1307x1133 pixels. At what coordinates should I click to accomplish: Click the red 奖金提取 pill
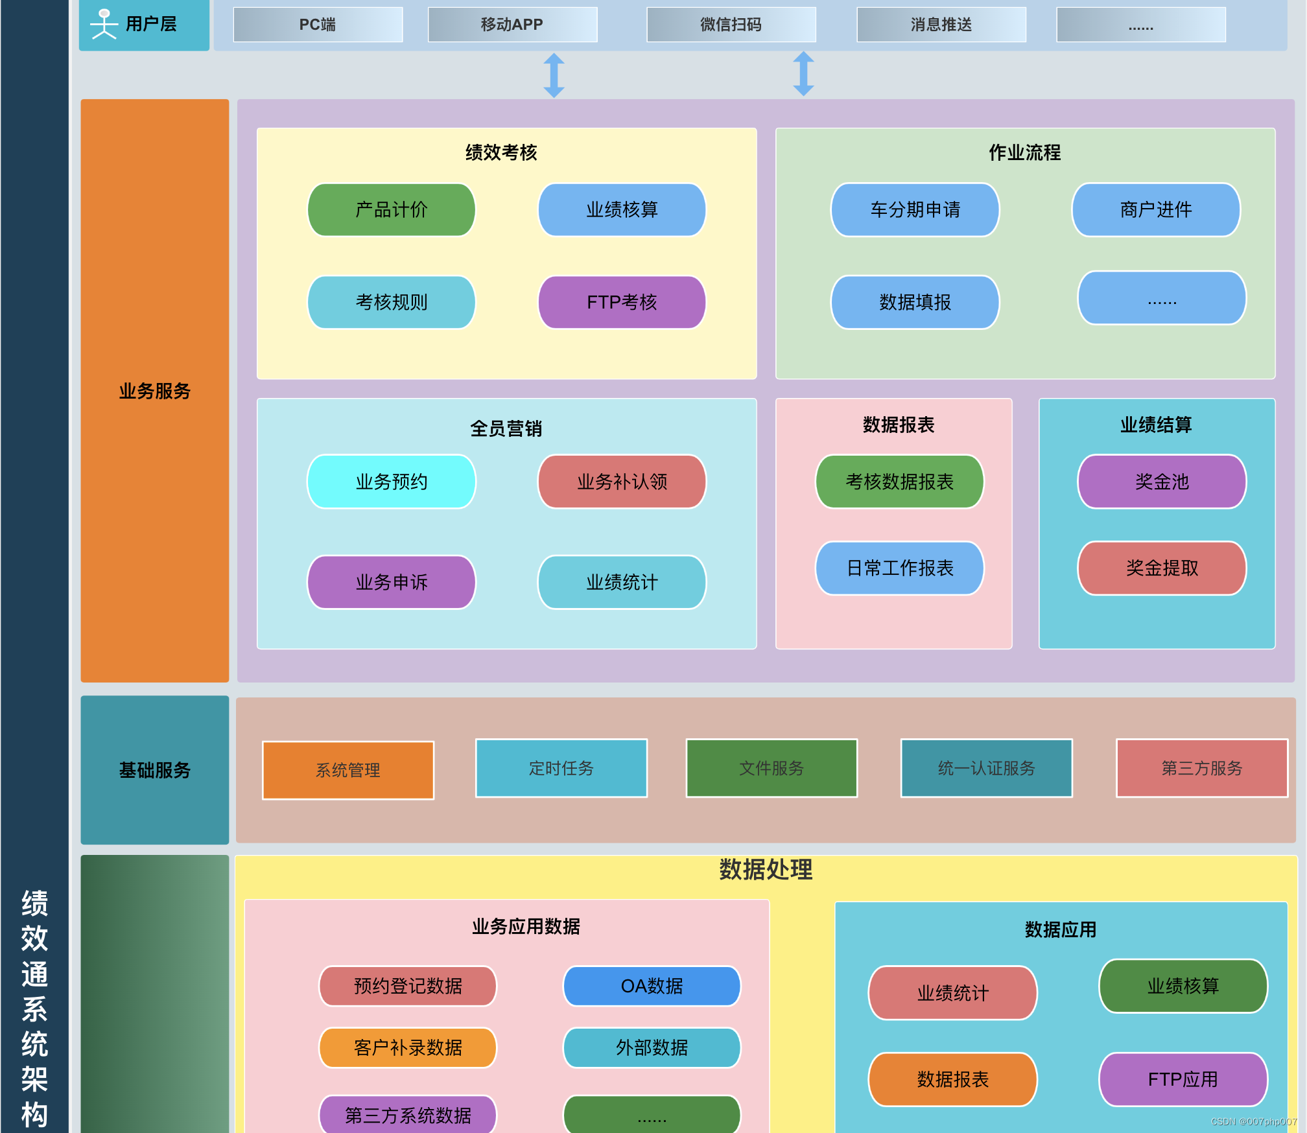(1162, 568)
